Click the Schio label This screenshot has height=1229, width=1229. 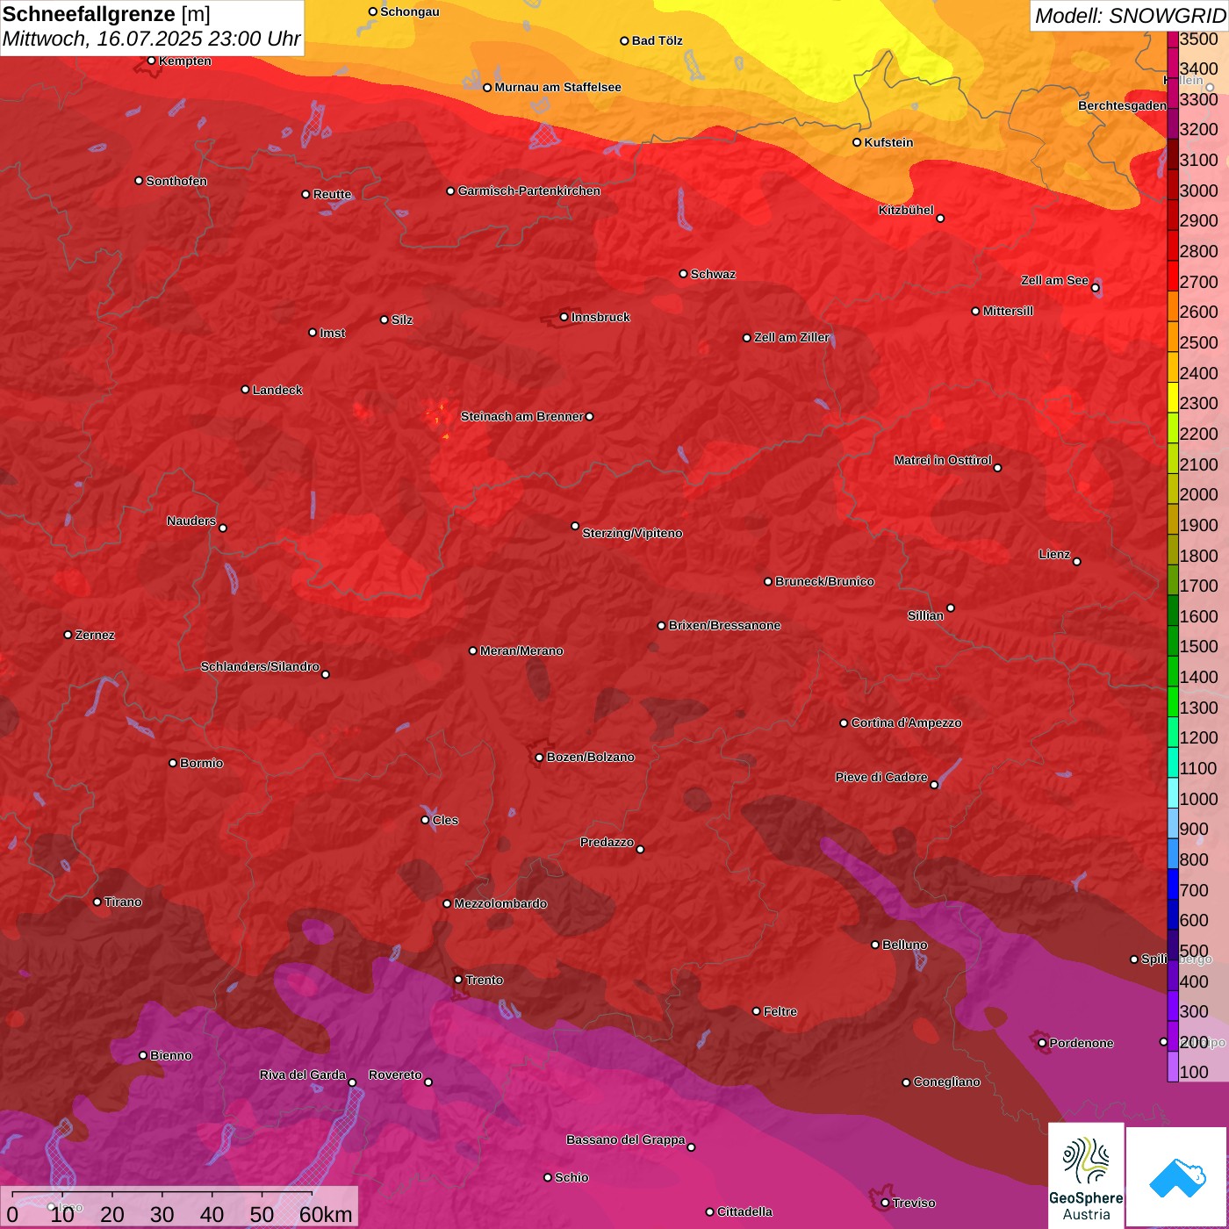click(571, 1177)
